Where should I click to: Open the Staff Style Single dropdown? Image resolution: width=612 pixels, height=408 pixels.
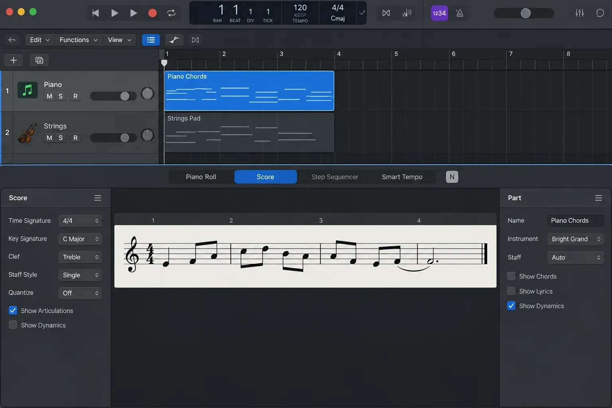click(x=80, y=275)
